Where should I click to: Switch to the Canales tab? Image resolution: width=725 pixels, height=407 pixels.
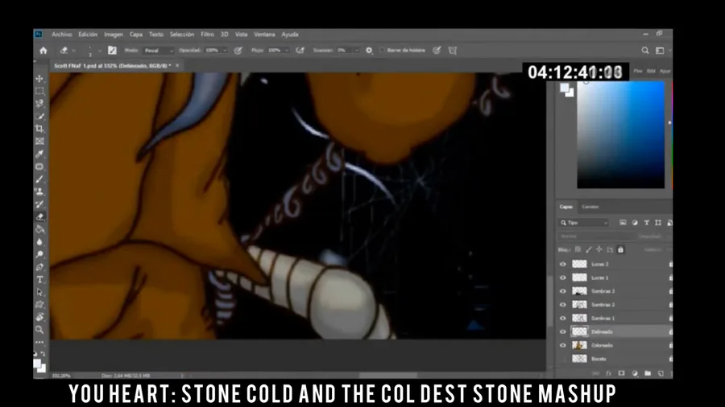pos(590,207)
